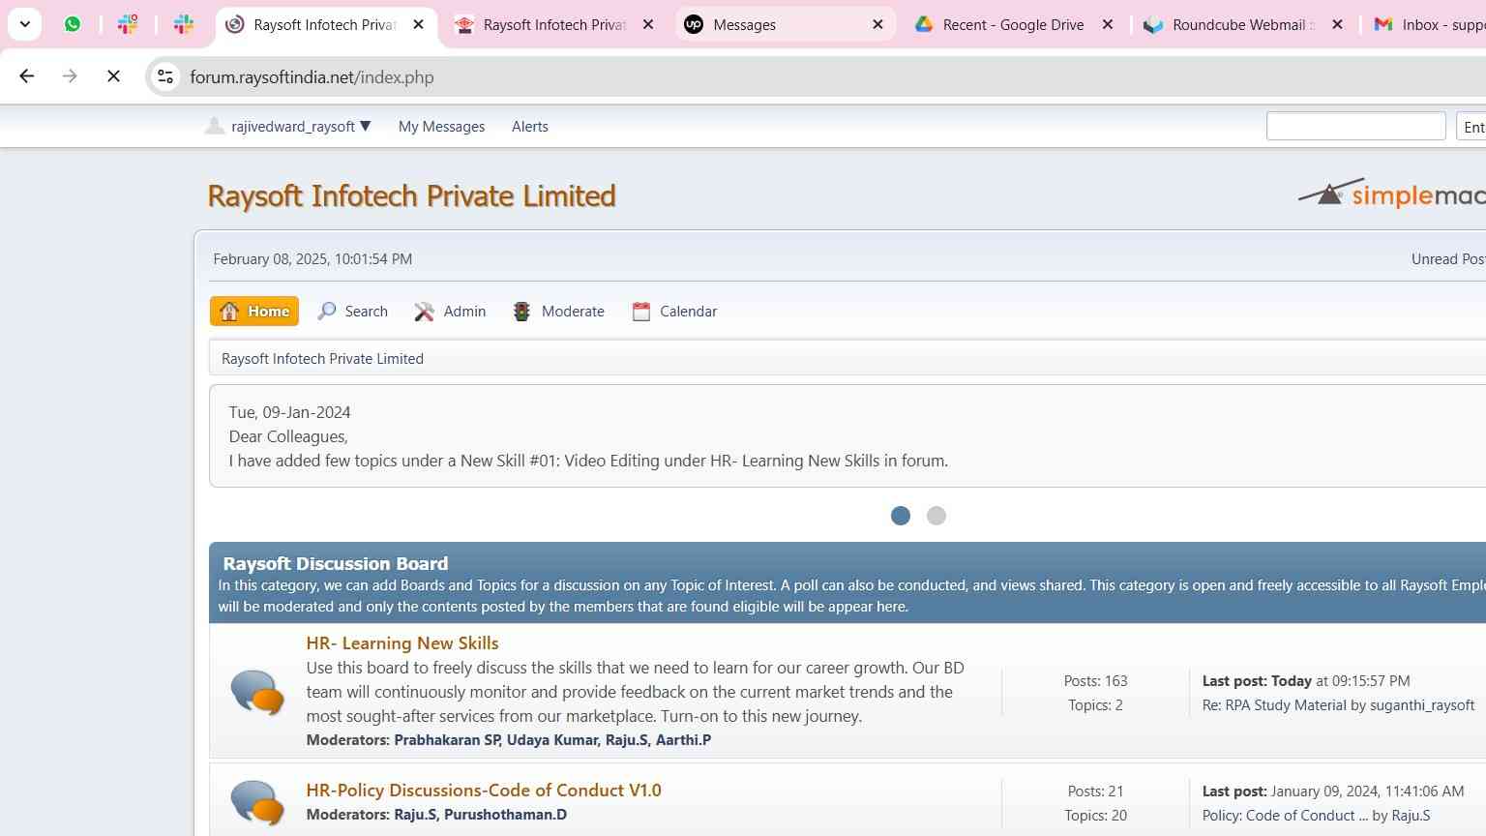Viewport: 1486px width, 836px height.
Task: Open HR-Policy Discussions-Code of Conduct V1.0 board
Action: click(484, 790)
